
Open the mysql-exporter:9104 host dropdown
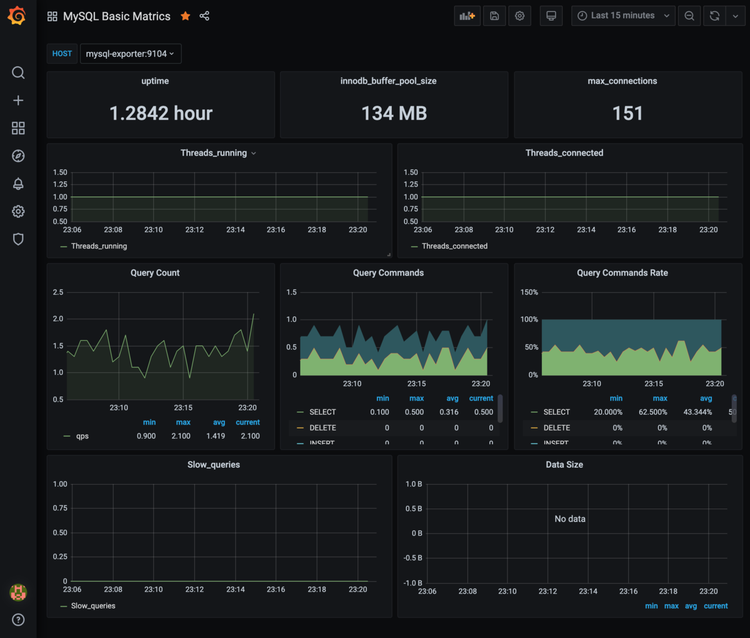tap(131, 54)
